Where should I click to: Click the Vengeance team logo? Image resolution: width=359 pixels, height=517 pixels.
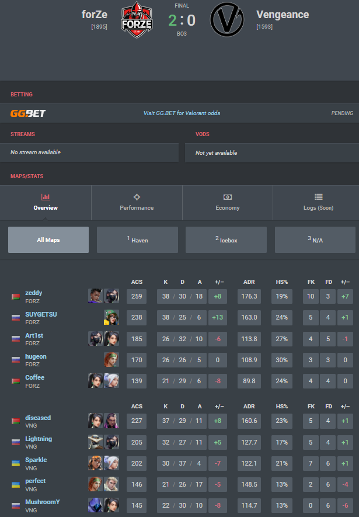(227, 20)
